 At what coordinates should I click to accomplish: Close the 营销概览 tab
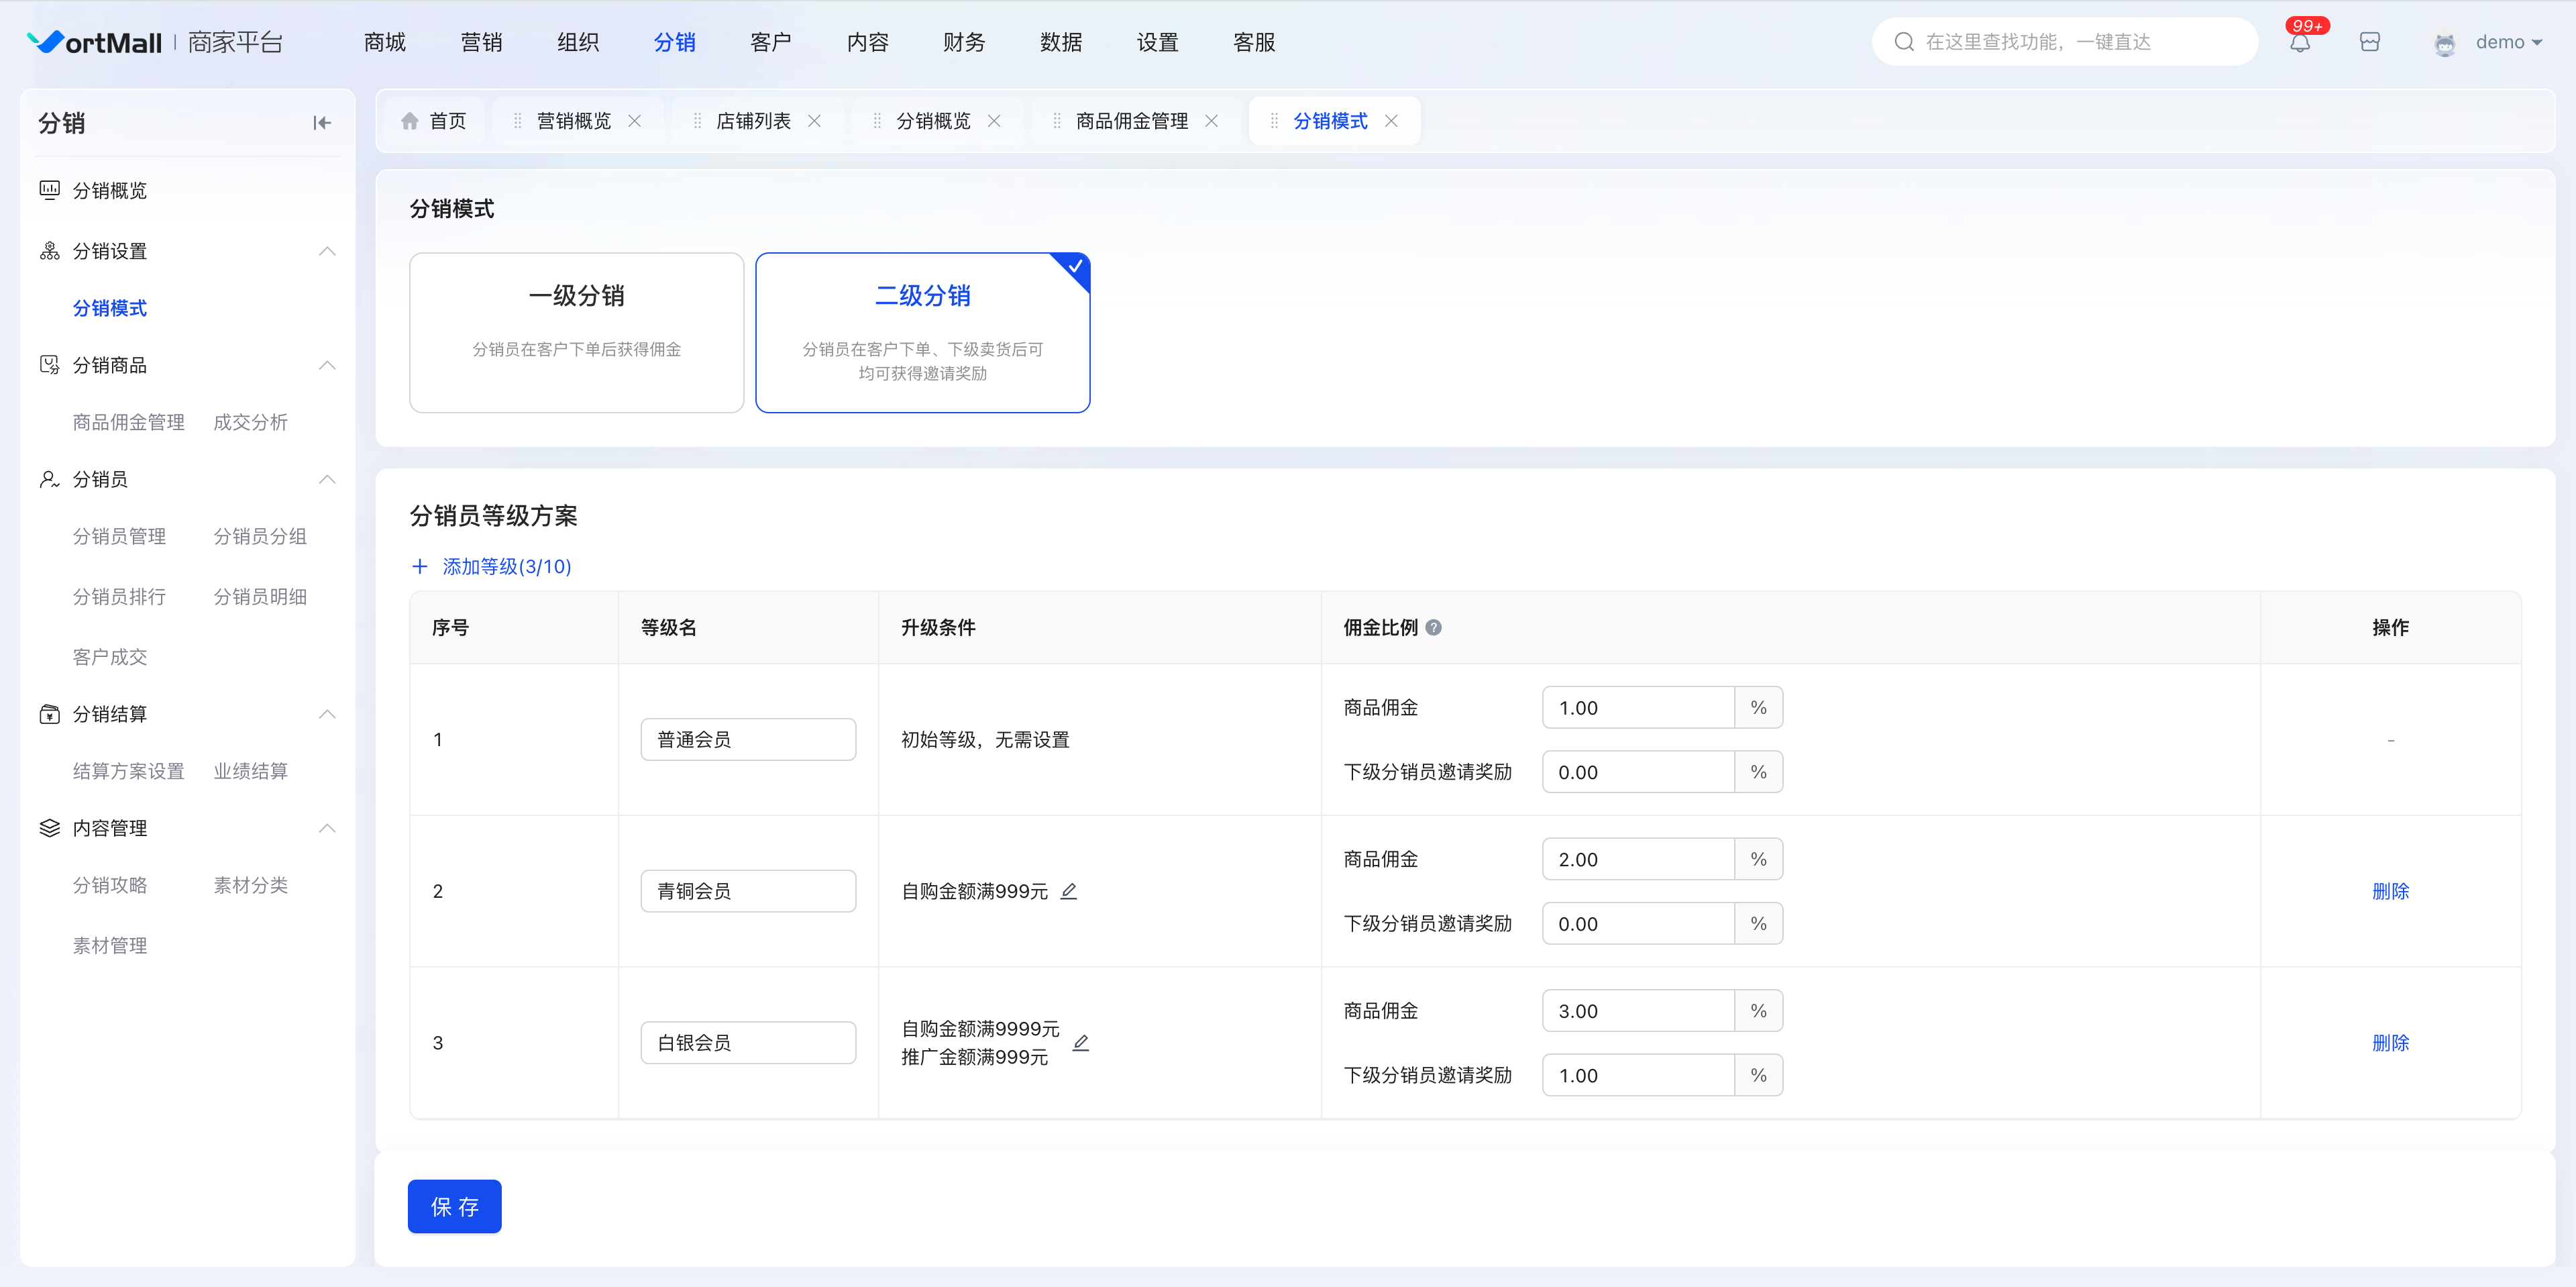tap(635, 121)
